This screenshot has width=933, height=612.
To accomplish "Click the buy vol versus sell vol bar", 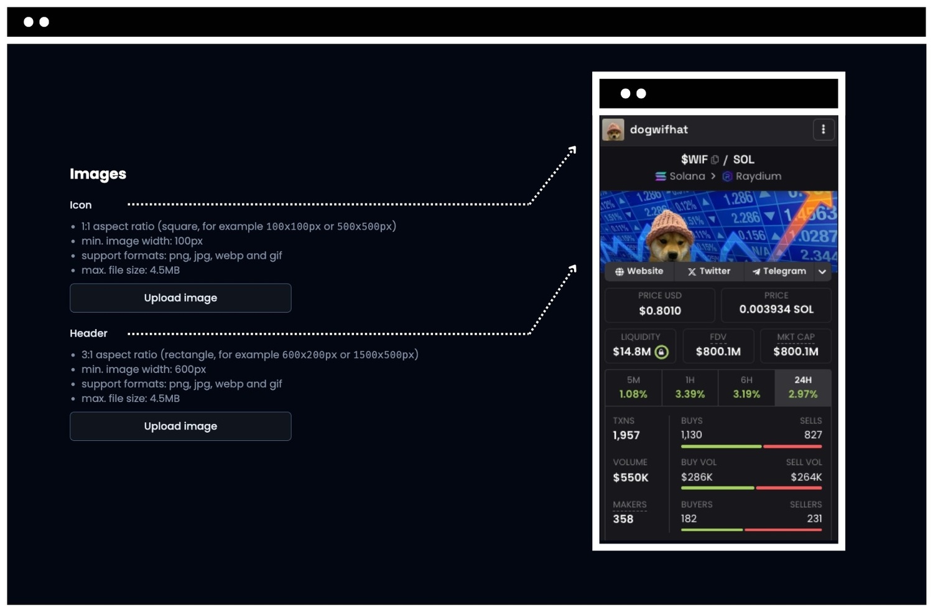I will pyautogui.click(x=751, y=488).
